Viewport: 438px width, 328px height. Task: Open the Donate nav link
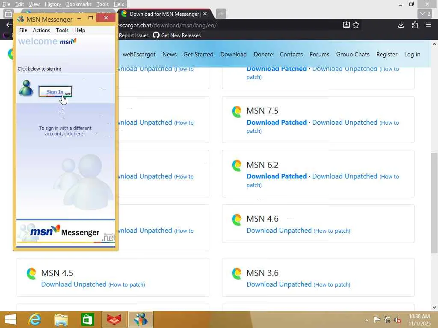click(263, 54)
